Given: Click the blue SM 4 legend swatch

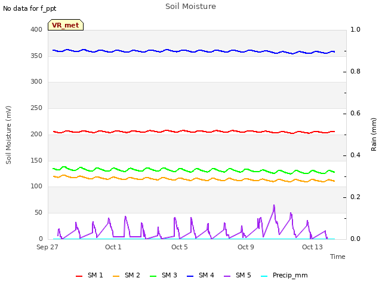Looking at the screenshot, I should 190,276.
